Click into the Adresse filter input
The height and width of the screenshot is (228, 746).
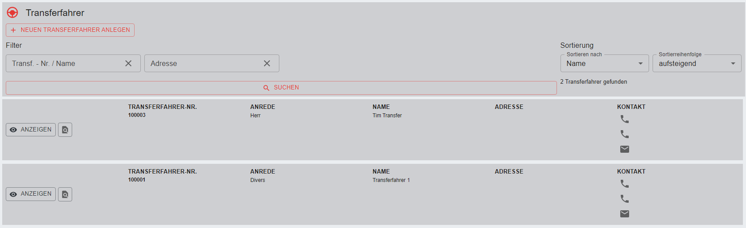[204, 63]
